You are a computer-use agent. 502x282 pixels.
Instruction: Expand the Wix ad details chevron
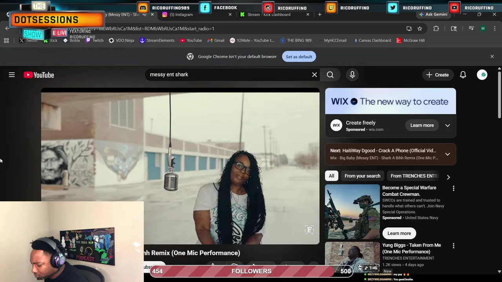click(x=447, y=125)
